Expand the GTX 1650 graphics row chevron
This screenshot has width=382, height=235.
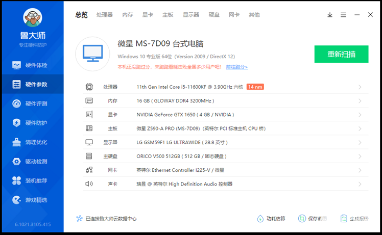click(360, 115)
